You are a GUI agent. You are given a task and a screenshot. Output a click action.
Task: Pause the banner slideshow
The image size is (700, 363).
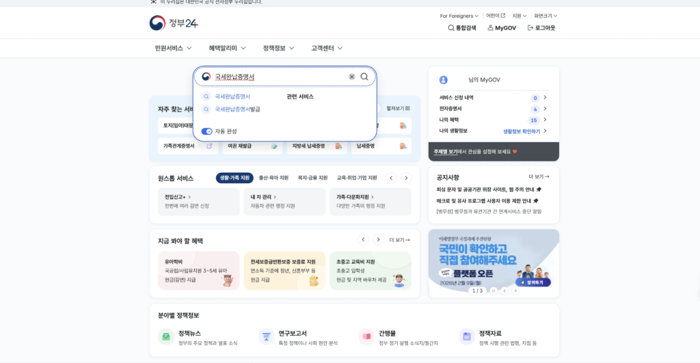tap(494, 291)
